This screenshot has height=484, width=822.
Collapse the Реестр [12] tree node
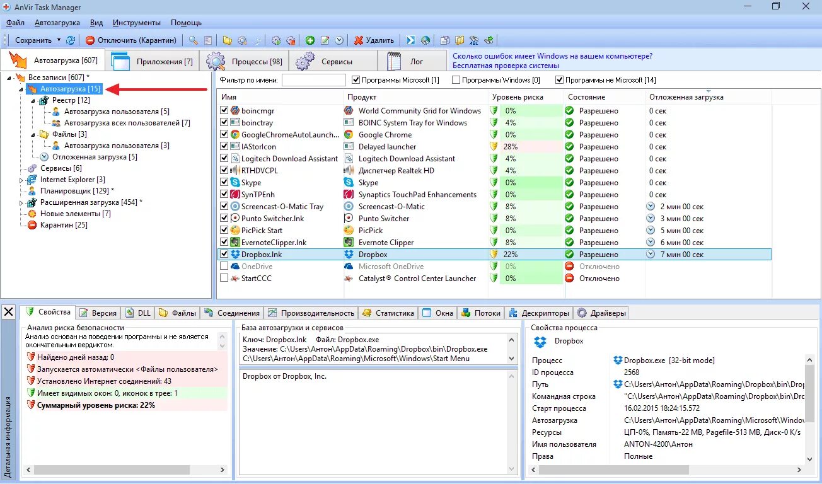(33, 101)
